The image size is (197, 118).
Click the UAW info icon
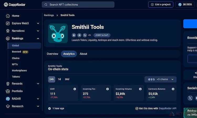point(75,89)
